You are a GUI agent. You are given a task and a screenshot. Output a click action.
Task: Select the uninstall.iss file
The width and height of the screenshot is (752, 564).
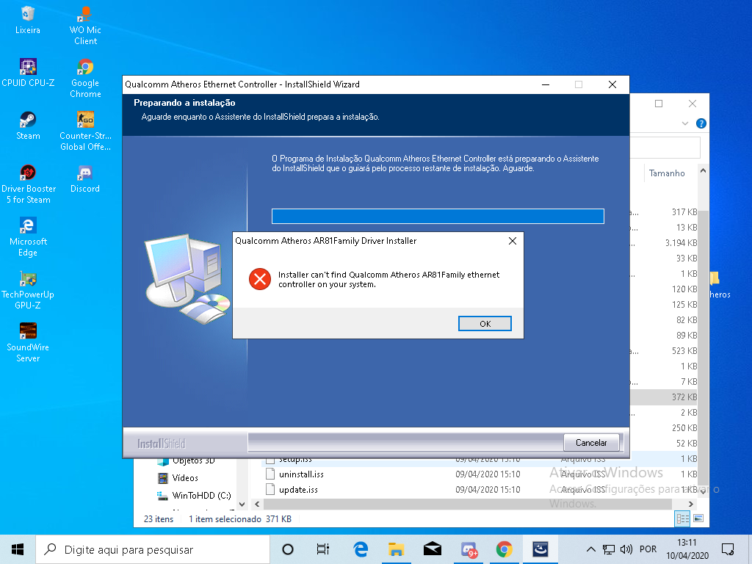click(x=301, y=474)
